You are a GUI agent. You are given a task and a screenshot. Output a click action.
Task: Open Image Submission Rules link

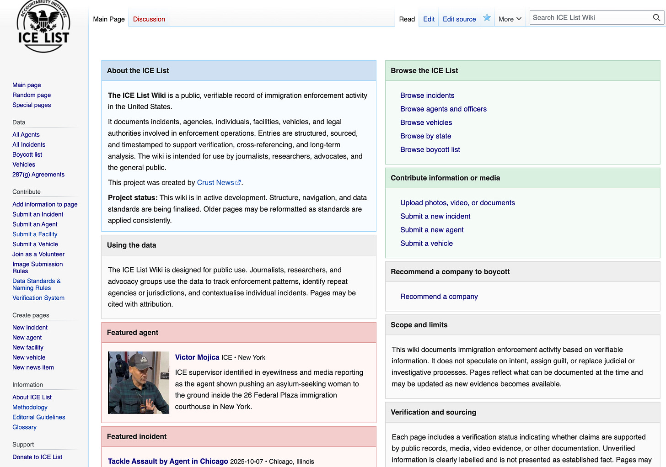coord(38,267)
